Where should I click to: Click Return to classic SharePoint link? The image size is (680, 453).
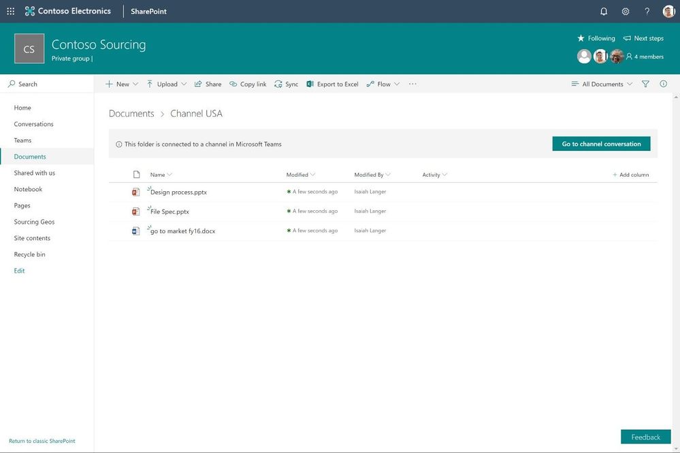(x=42, y=441)
